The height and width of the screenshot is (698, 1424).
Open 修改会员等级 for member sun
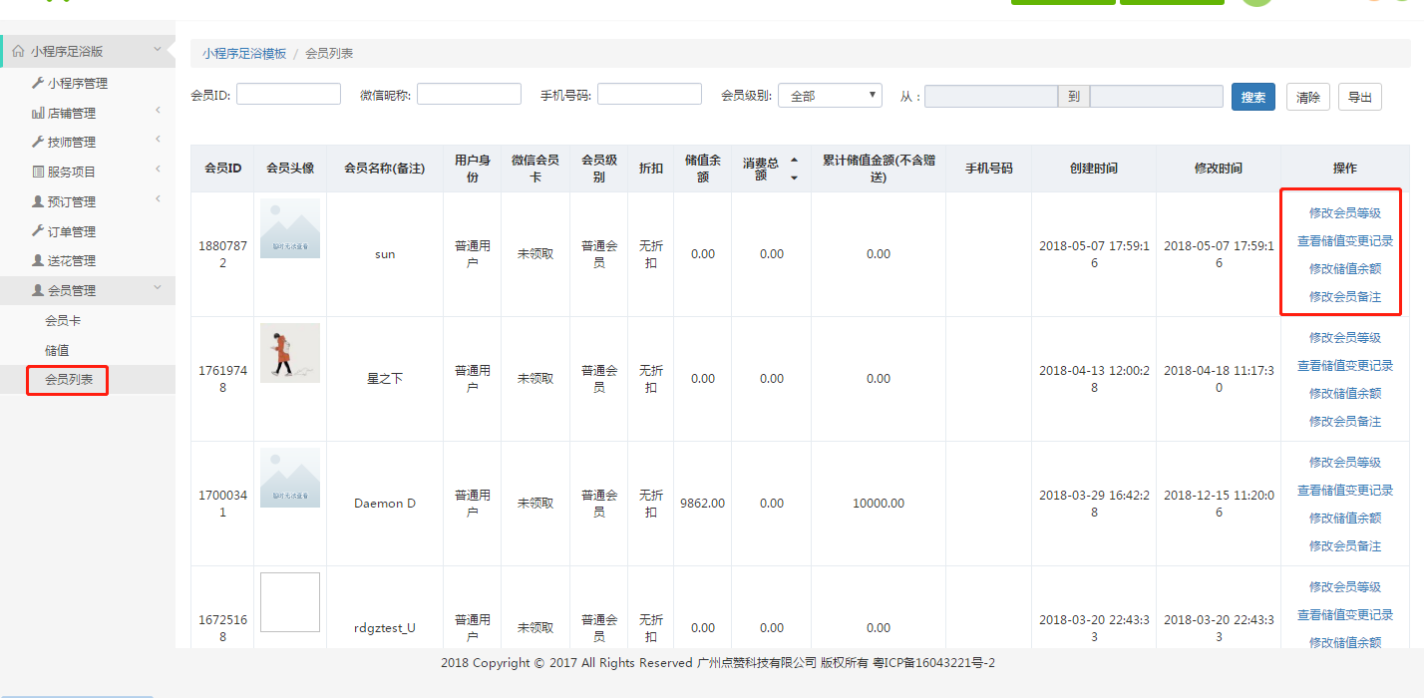pyautogui.click(x=1344, y=212)
